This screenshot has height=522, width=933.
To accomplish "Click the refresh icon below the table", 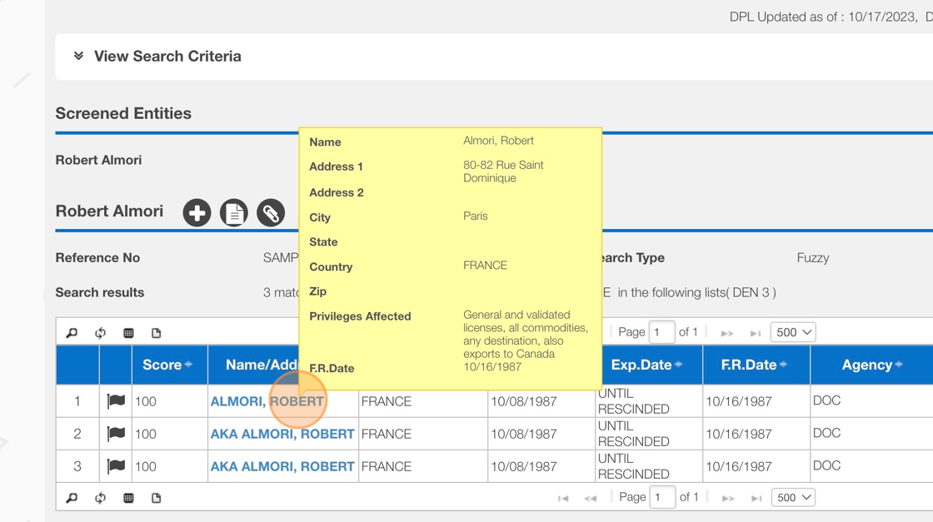I will click(101, 498).
